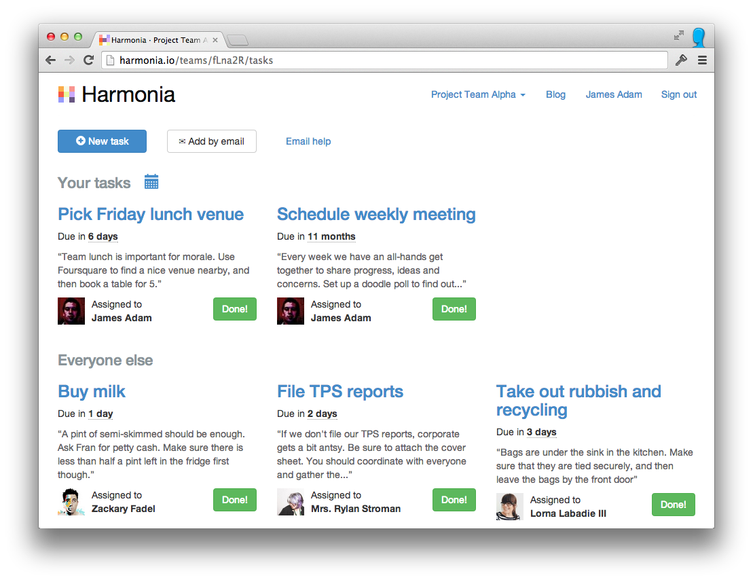Mark Buy milk as Done
The height and width of the screenshot is (582, 753).
coord(235,499)
